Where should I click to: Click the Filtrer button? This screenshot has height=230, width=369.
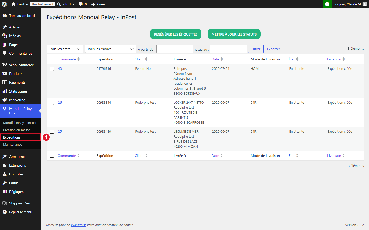pos(256,49)
